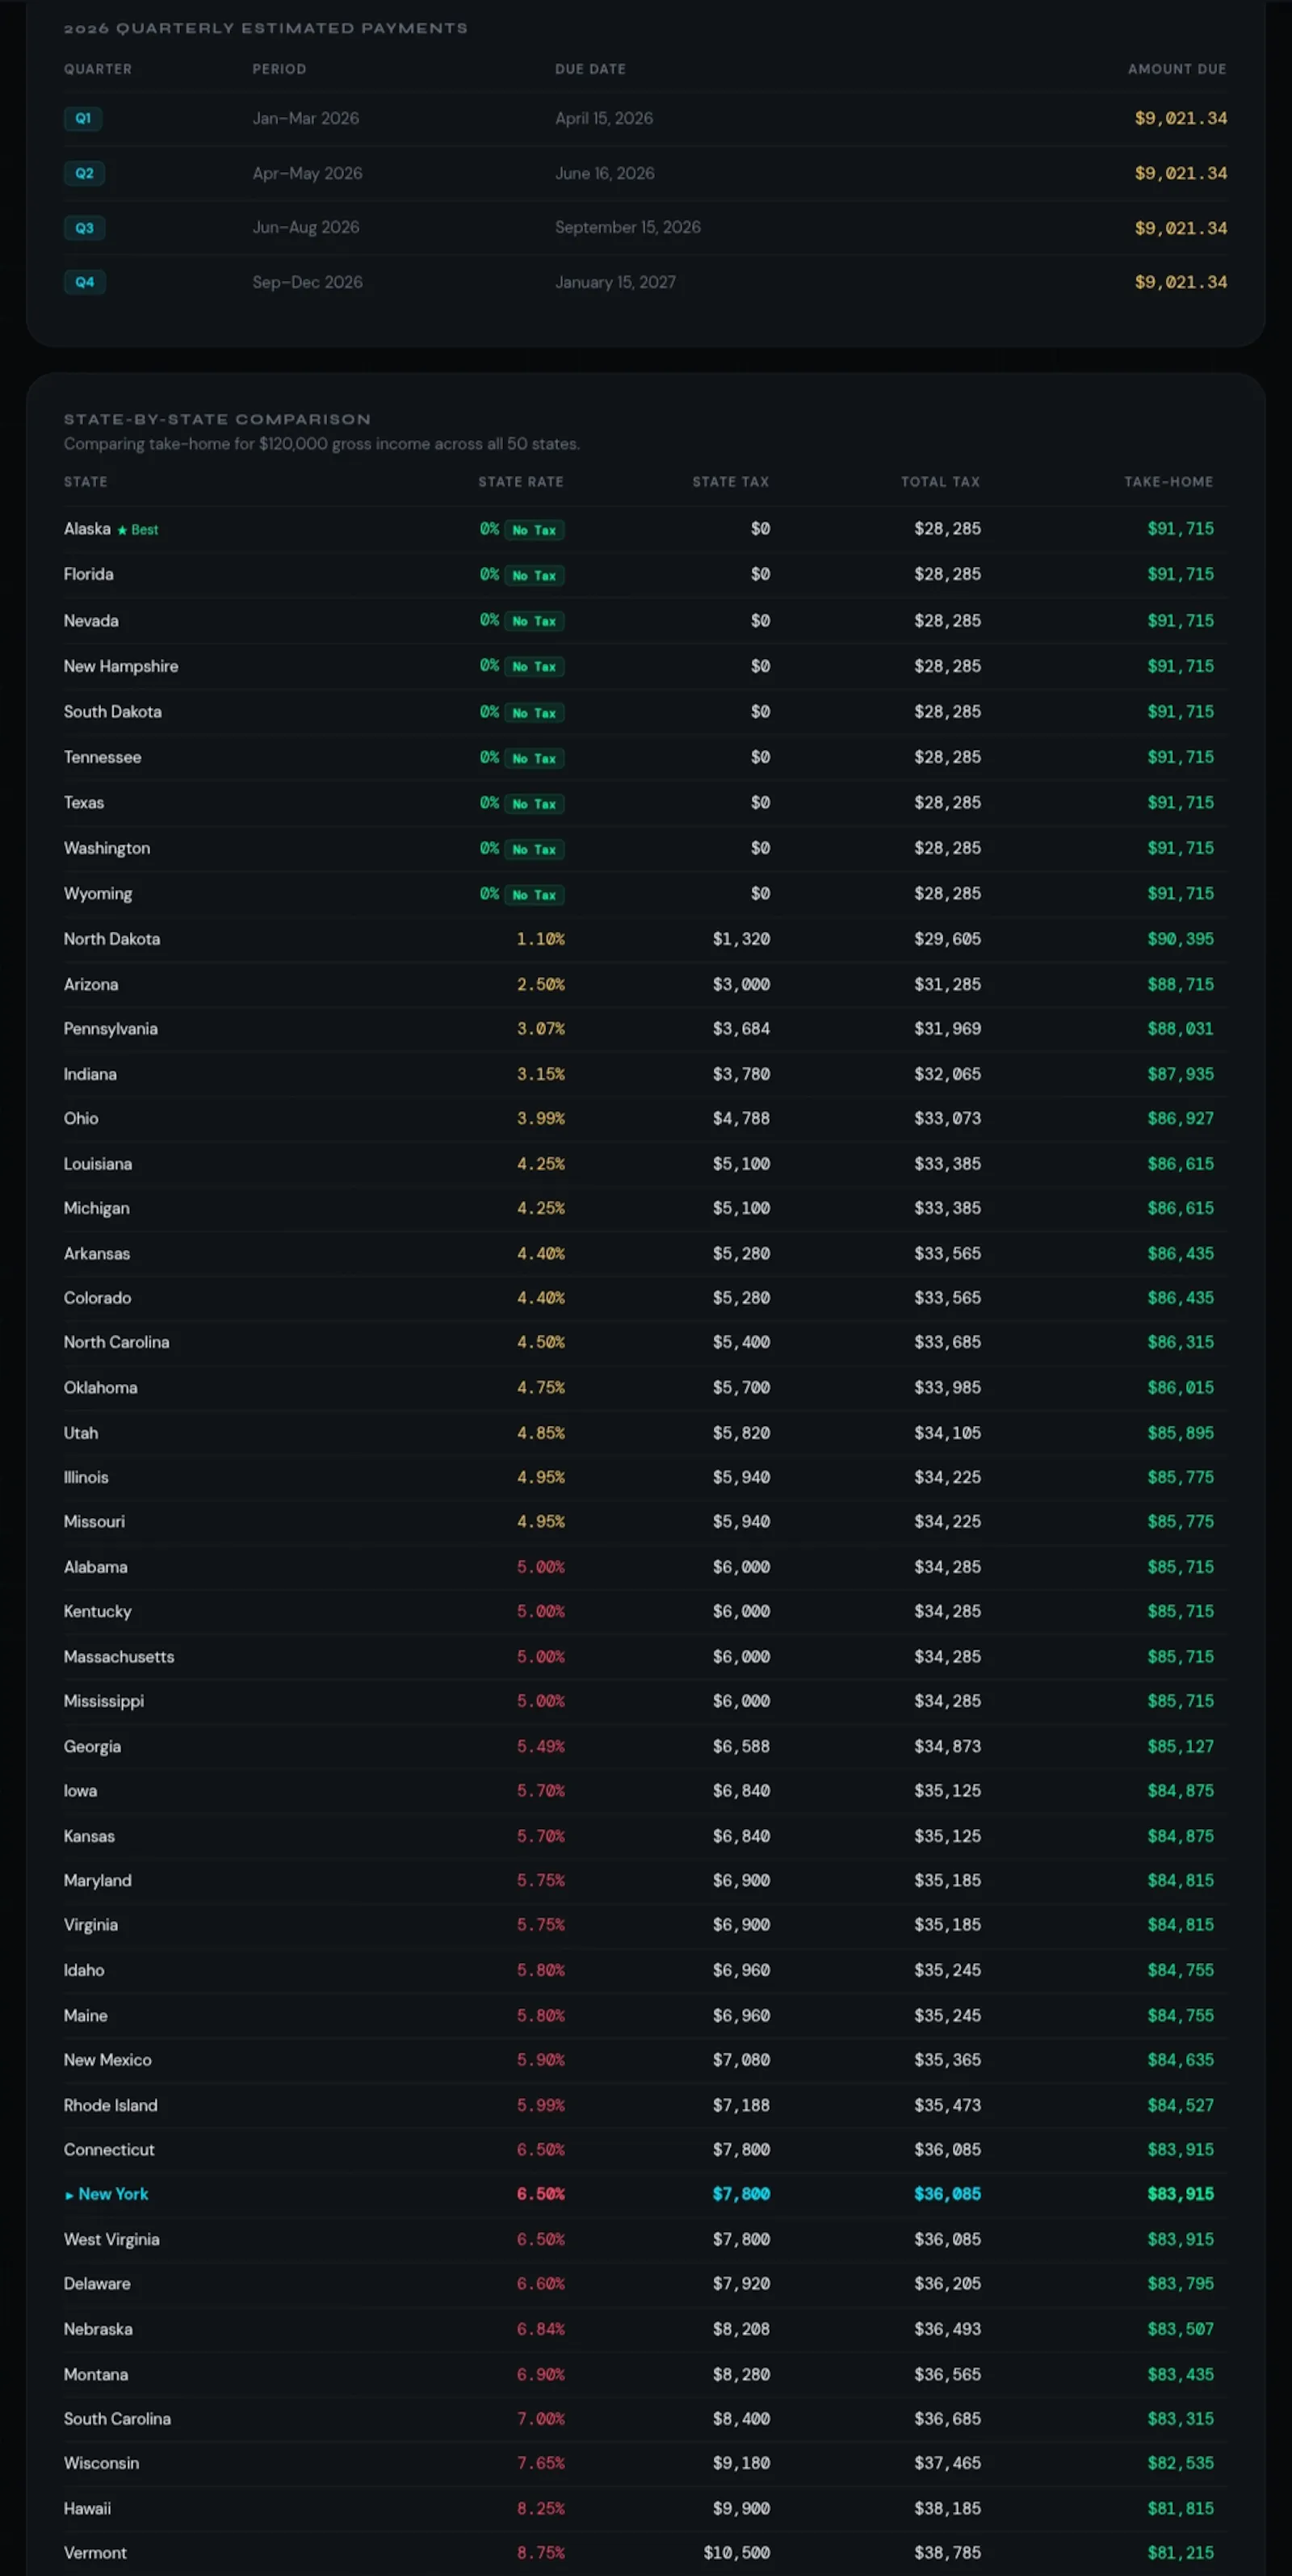The width and height of the screenshot is (1292, 2576).
Task: Click the arrow marker beside New York
Action: point(69,2195)
